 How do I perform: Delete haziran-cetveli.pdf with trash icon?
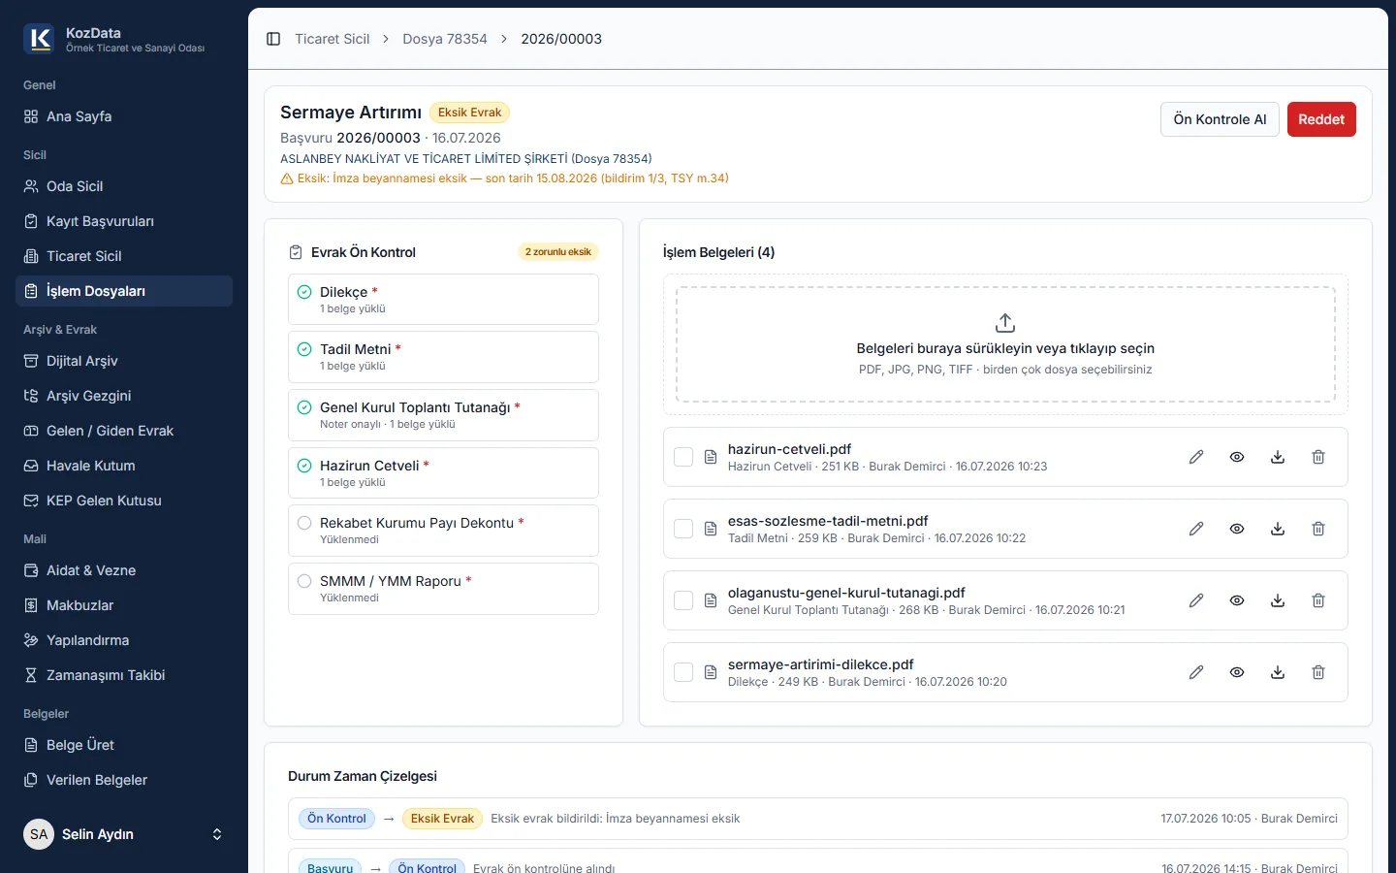pyautogui.click(x=1318, y=457)
